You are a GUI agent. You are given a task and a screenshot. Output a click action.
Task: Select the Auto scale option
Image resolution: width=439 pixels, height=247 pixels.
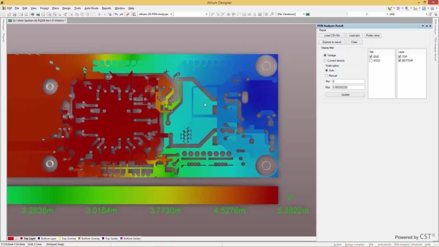[x=327, y=70]
